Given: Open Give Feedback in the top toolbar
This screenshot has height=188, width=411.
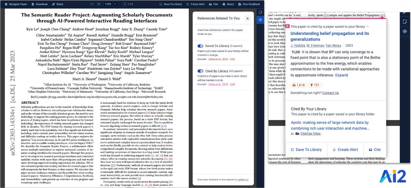Looking at the screenshot, I should coord(249,4).
